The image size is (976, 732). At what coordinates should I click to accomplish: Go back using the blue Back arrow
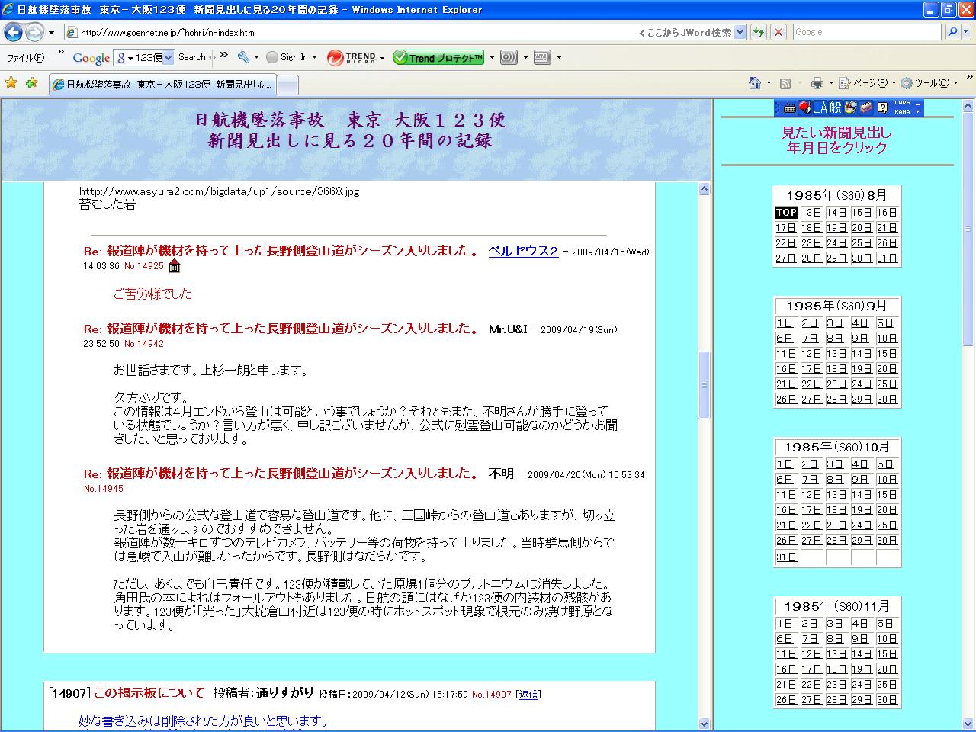click(x=14, y=32)
